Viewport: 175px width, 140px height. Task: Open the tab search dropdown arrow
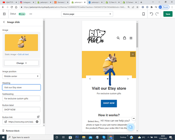(153, 2)
